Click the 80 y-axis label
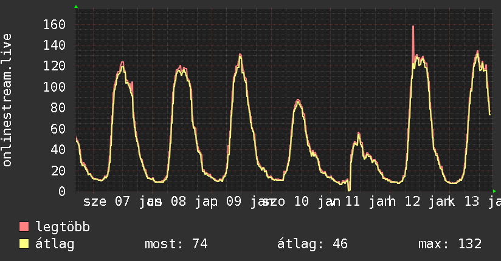The image size is (501, 261). click(58, 108)
